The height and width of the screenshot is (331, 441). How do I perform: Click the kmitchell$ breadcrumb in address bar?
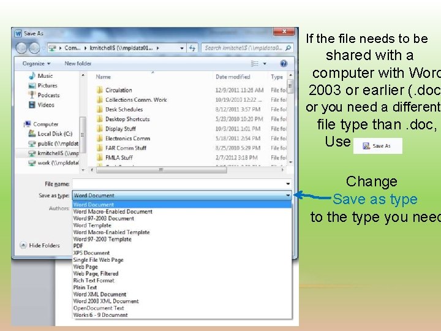121,48
